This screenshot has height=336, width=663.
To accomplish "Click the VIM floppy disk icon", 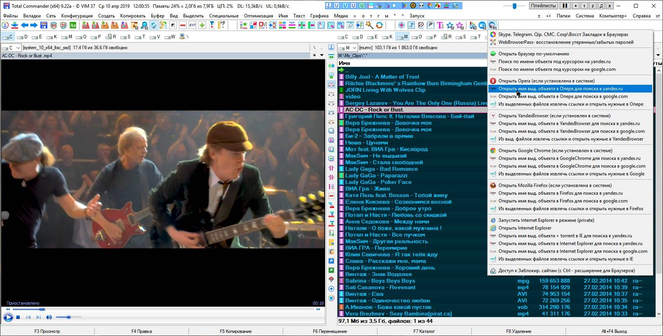I will click(x=44, y=26).
